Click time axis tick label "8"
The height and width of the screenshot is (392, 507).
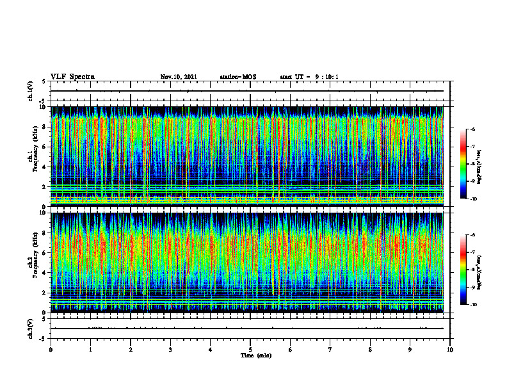(x=370, y=350)
